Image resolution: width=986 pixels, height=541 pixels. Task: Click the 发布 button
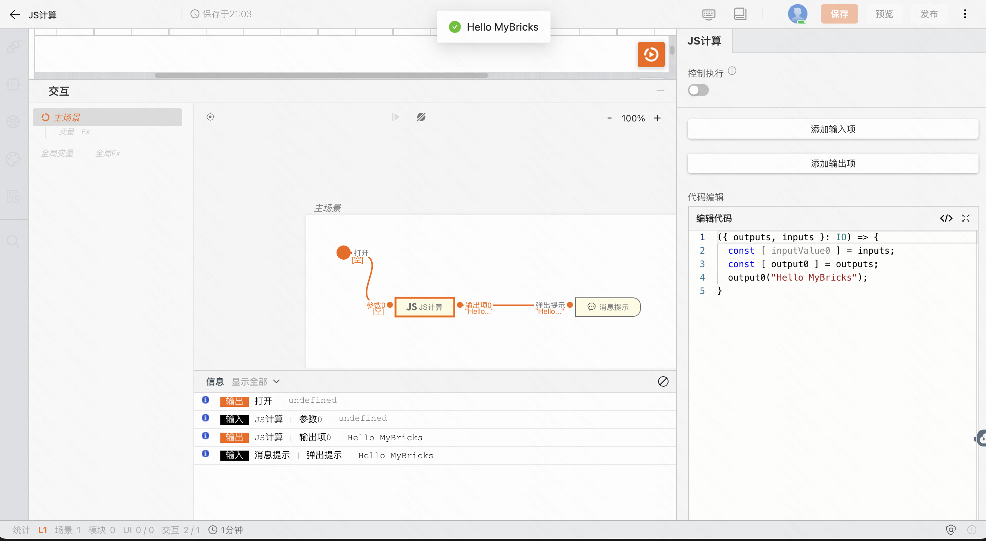(x=929, y=14)
